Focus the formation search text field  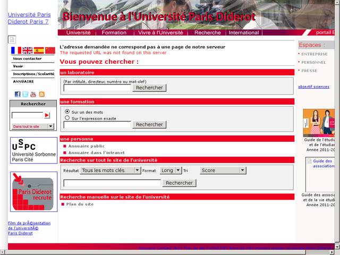coord(97,125)
